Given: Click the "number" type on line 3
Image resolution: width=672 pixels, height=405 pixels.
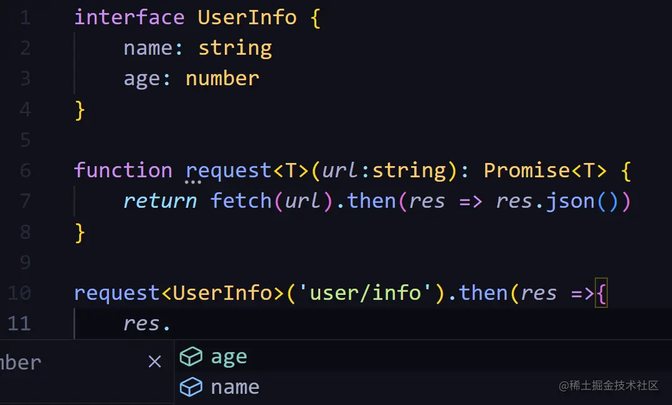Looking at the screenshot, I should 222,78.
